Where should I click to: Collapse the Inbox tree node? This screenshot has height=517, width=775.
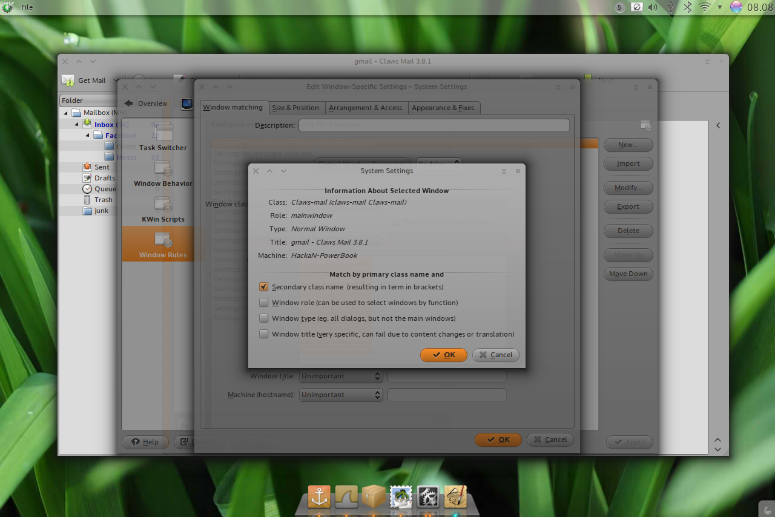coord(77,125)
